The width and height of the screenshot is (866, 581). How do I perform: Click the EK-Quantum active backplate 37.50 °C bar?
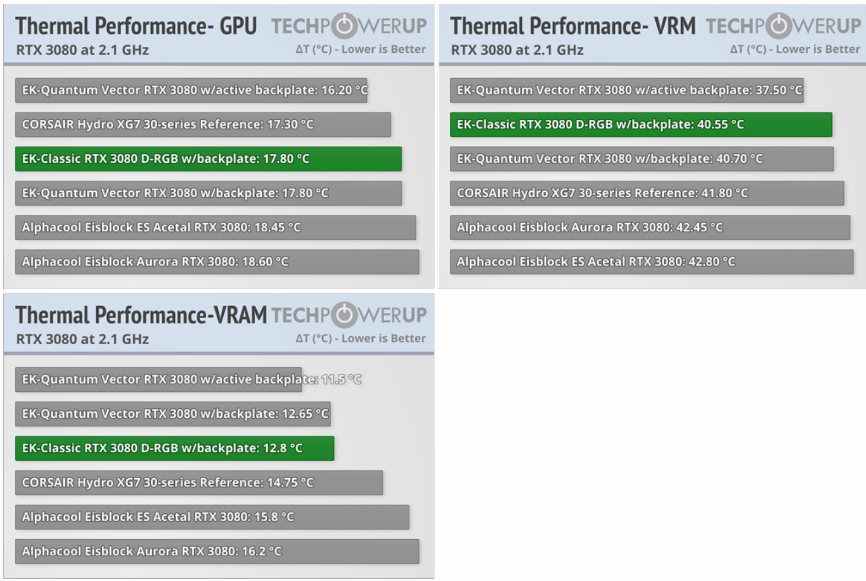626,90
